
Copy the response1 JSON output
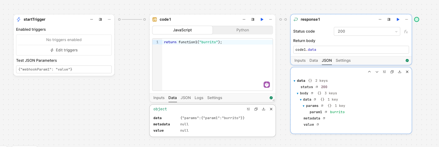pyautogui.click(x=392, y=72)
